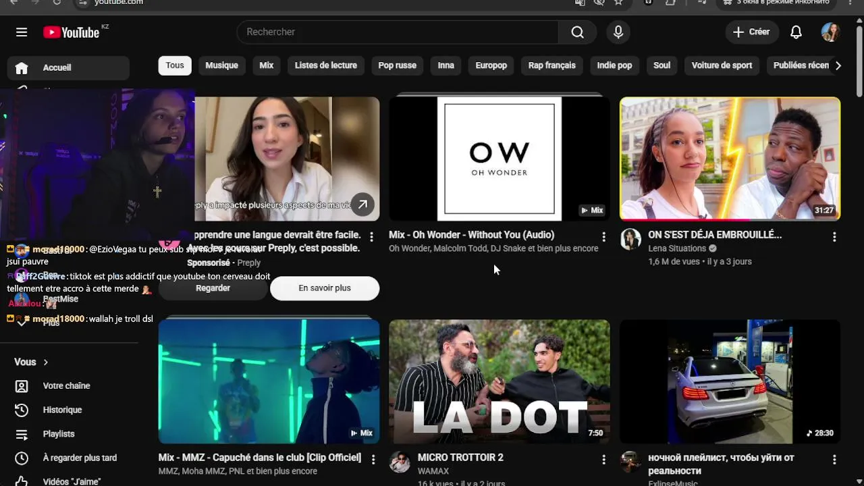Click the Oh Wonder mix thumbnail

[x=500, y=159]
